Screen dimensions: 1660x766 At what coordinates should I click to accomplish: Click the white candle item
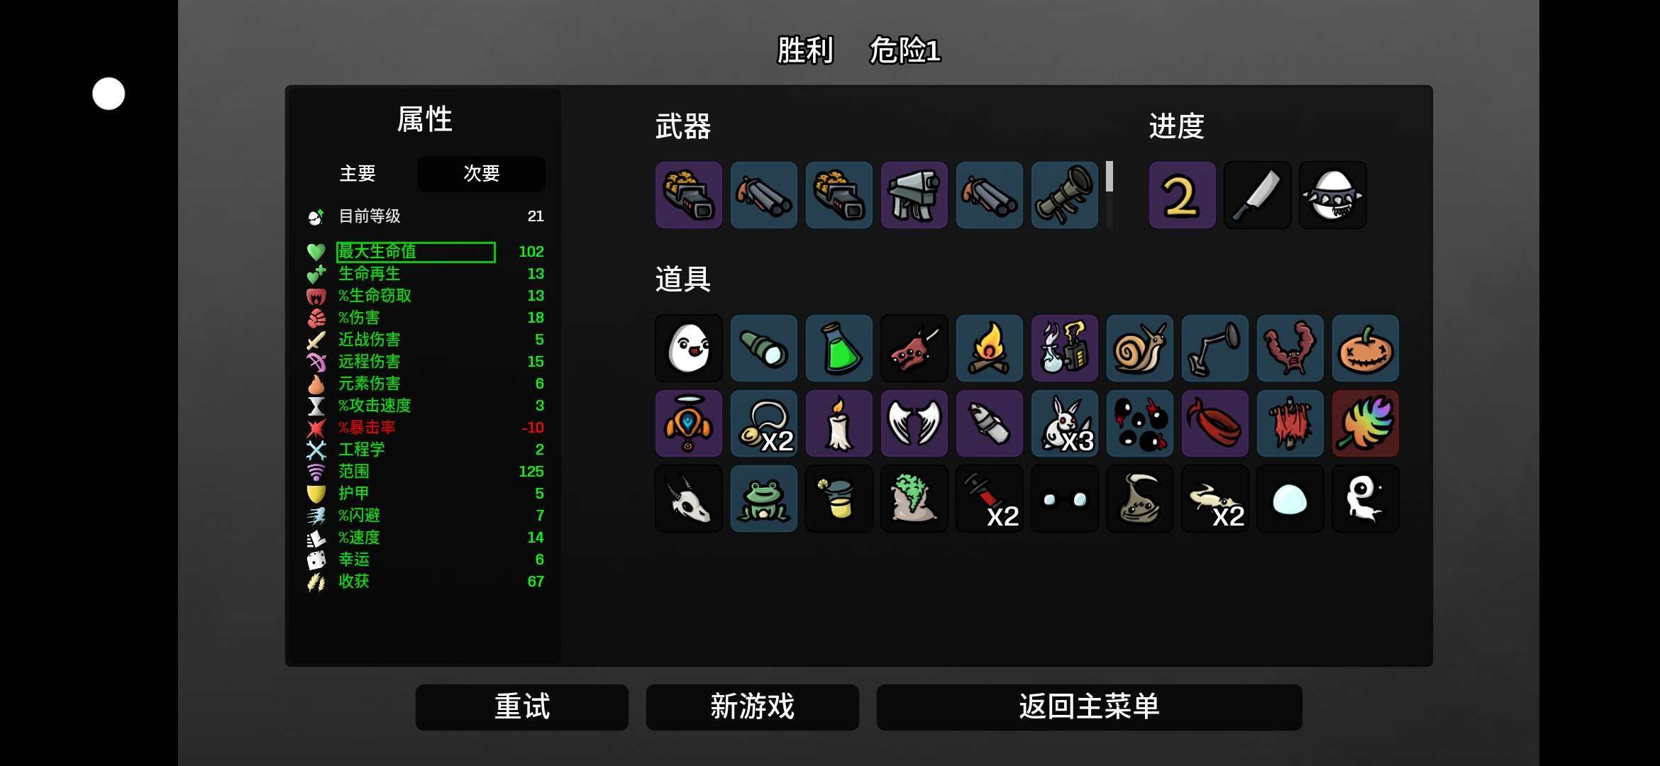839,423
